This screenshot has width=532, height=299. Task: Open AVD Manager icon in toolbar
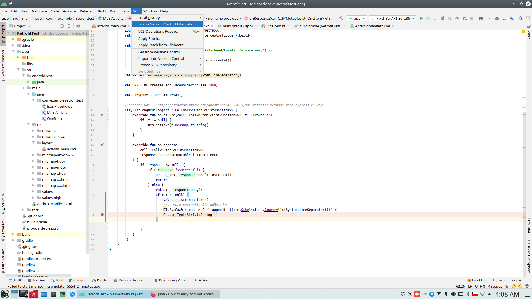click(504, 18)
